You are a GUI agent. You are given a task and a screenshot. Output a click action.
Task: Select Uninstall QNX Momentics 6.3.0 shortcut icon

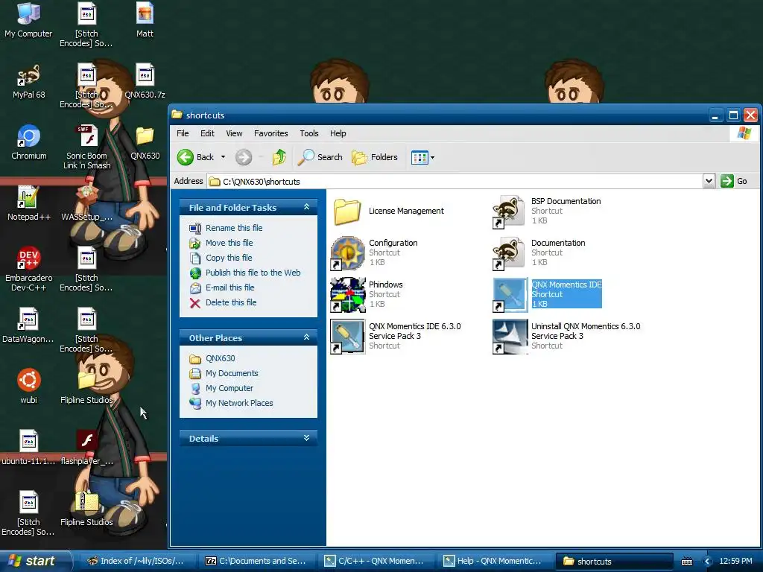pyautogui.click(x=510, y=337)
